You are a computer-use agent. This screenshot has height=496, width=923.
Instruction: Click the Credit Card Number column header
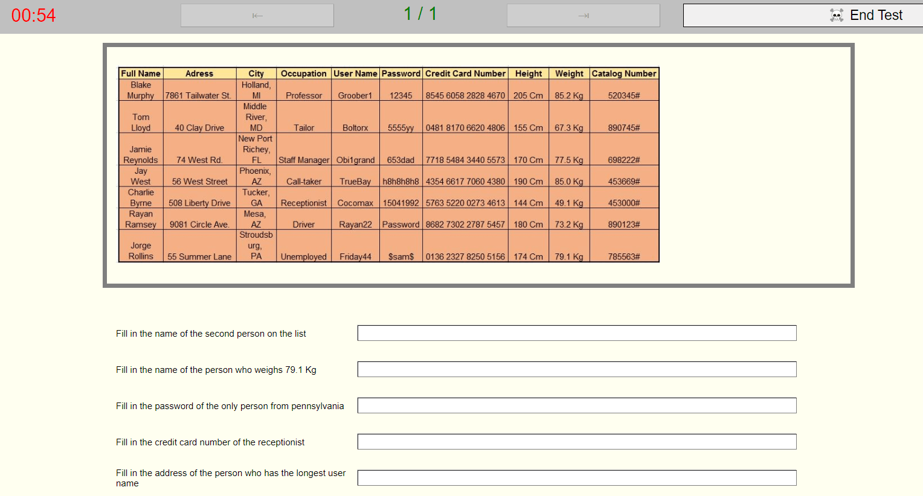(x=465, y=73)
